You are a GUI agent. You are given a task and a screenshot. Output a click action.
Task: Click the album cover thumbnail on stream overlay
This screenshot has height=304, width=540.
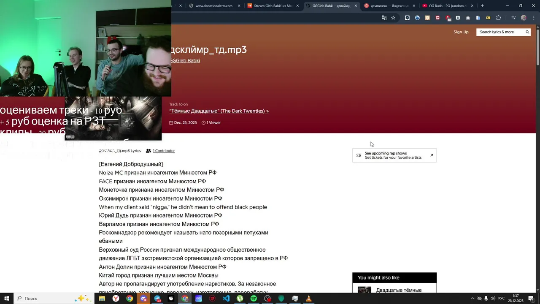(x=113, y=118)
